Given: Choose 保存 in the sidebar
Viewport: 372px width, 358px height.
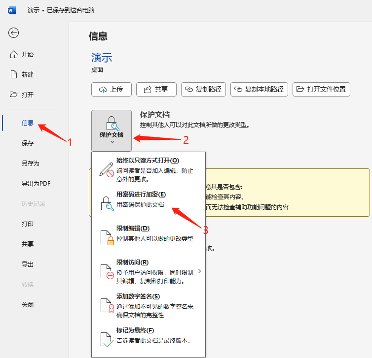Looking at the screenshot, I should click(28, 143).
